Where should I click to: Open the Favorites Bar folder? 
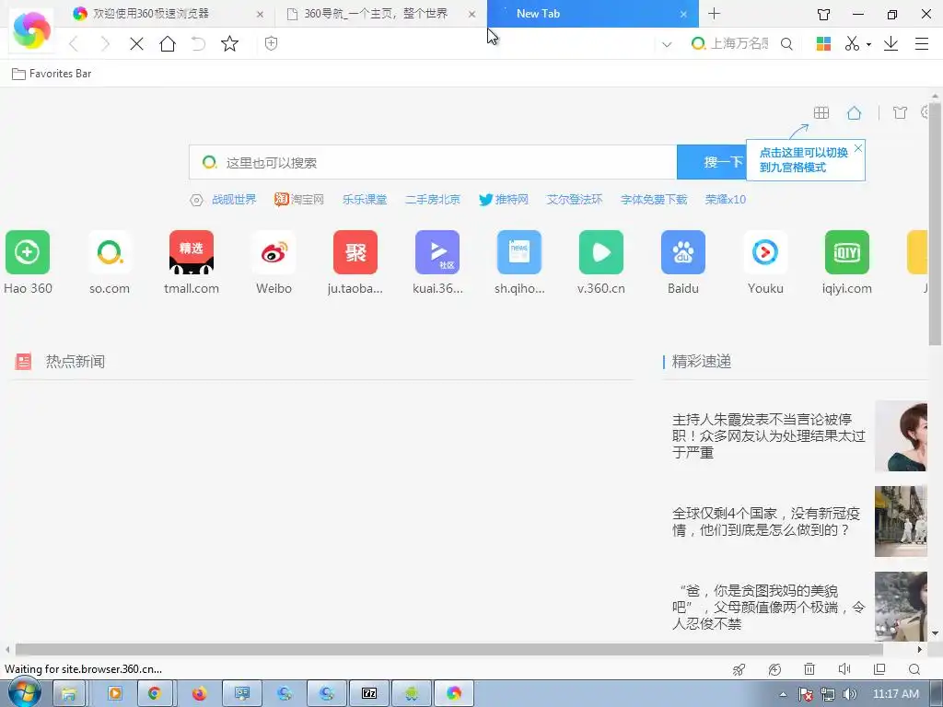pos(52,74)
